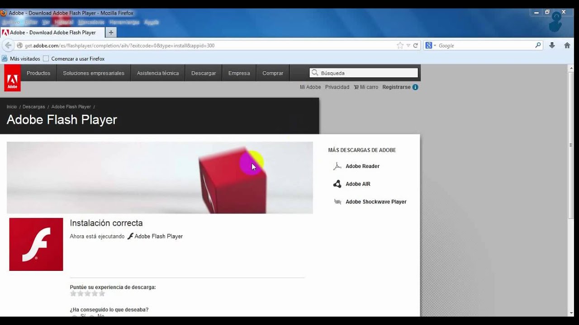Go to the Firefox home page icon

pyautogui.click(x=567, y=46)
